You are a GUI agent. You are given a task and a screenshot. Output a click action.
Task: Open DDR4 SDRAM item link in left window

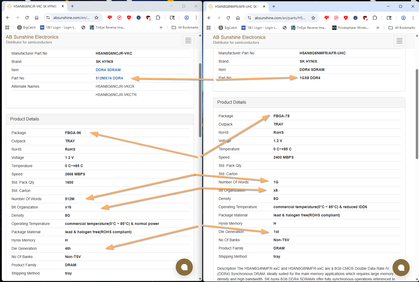point(108,70)
